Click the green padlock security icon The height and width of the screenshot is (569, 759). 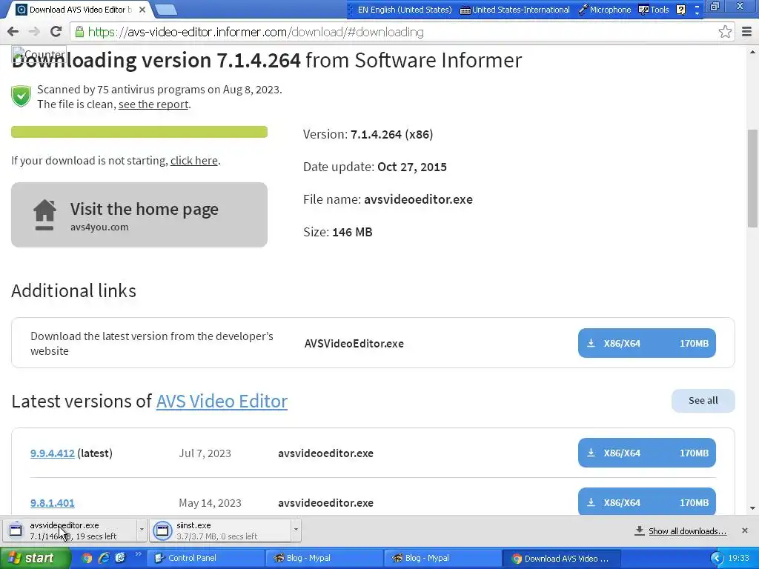coord(79,32)
